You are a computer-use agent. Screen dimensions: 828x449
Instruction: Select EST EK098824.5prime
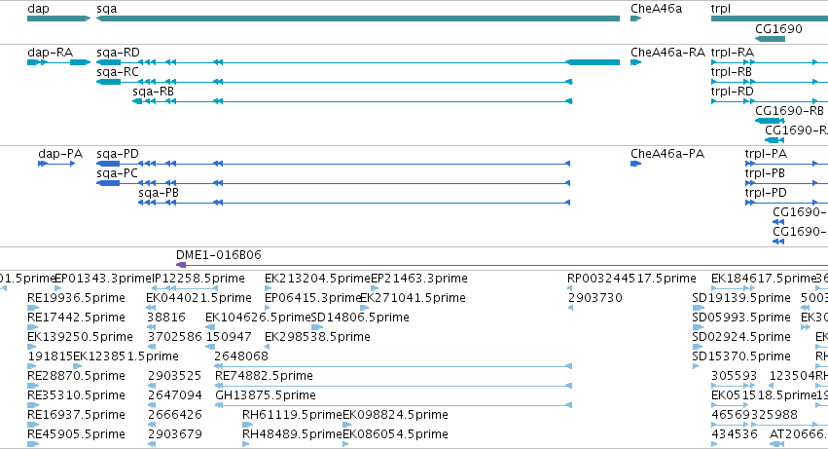pos(396,415)
